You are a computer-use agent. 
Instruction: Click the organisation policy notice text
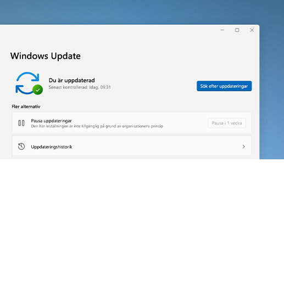pyautogui.click(x=97, y=126)
